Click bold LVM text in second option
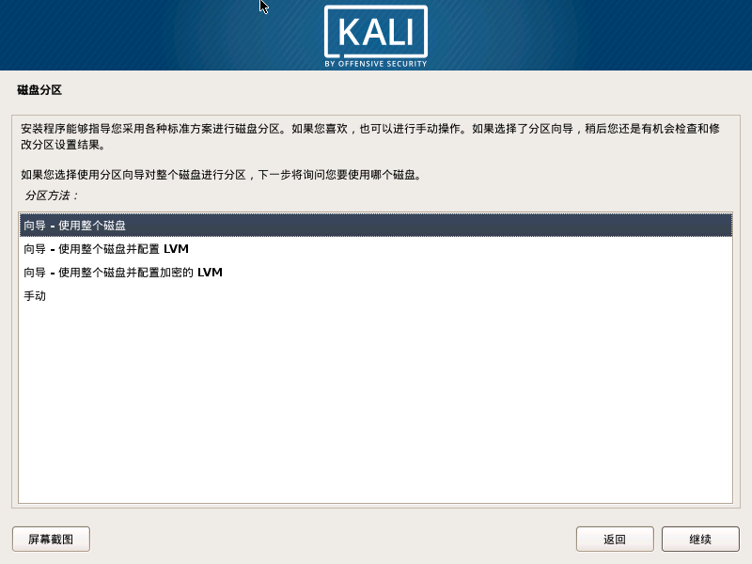752x564 pixels. 176,249
